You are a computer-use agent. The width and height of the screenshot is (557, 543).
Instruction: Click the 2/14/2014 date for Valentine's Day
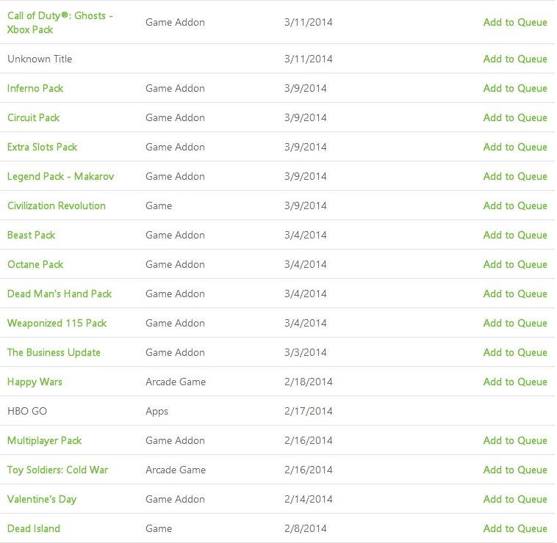(309, 500)
